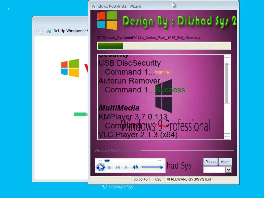Select the KMPlayer 3.7.0.113 entry
This screenshot has width=264, height=198.
133,117
